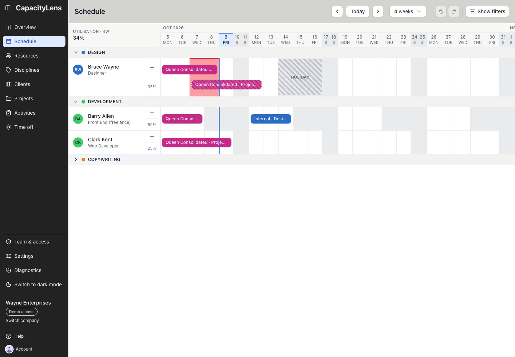Go to previous period arrow
The height and width of the screenshot is (357, 515).
(337, 11)
